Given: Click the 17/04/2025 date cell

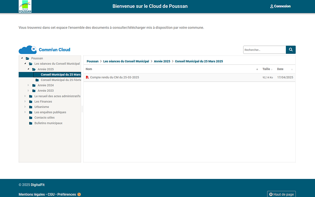Looking at the screenshot, I should click(x=285, y=77).
